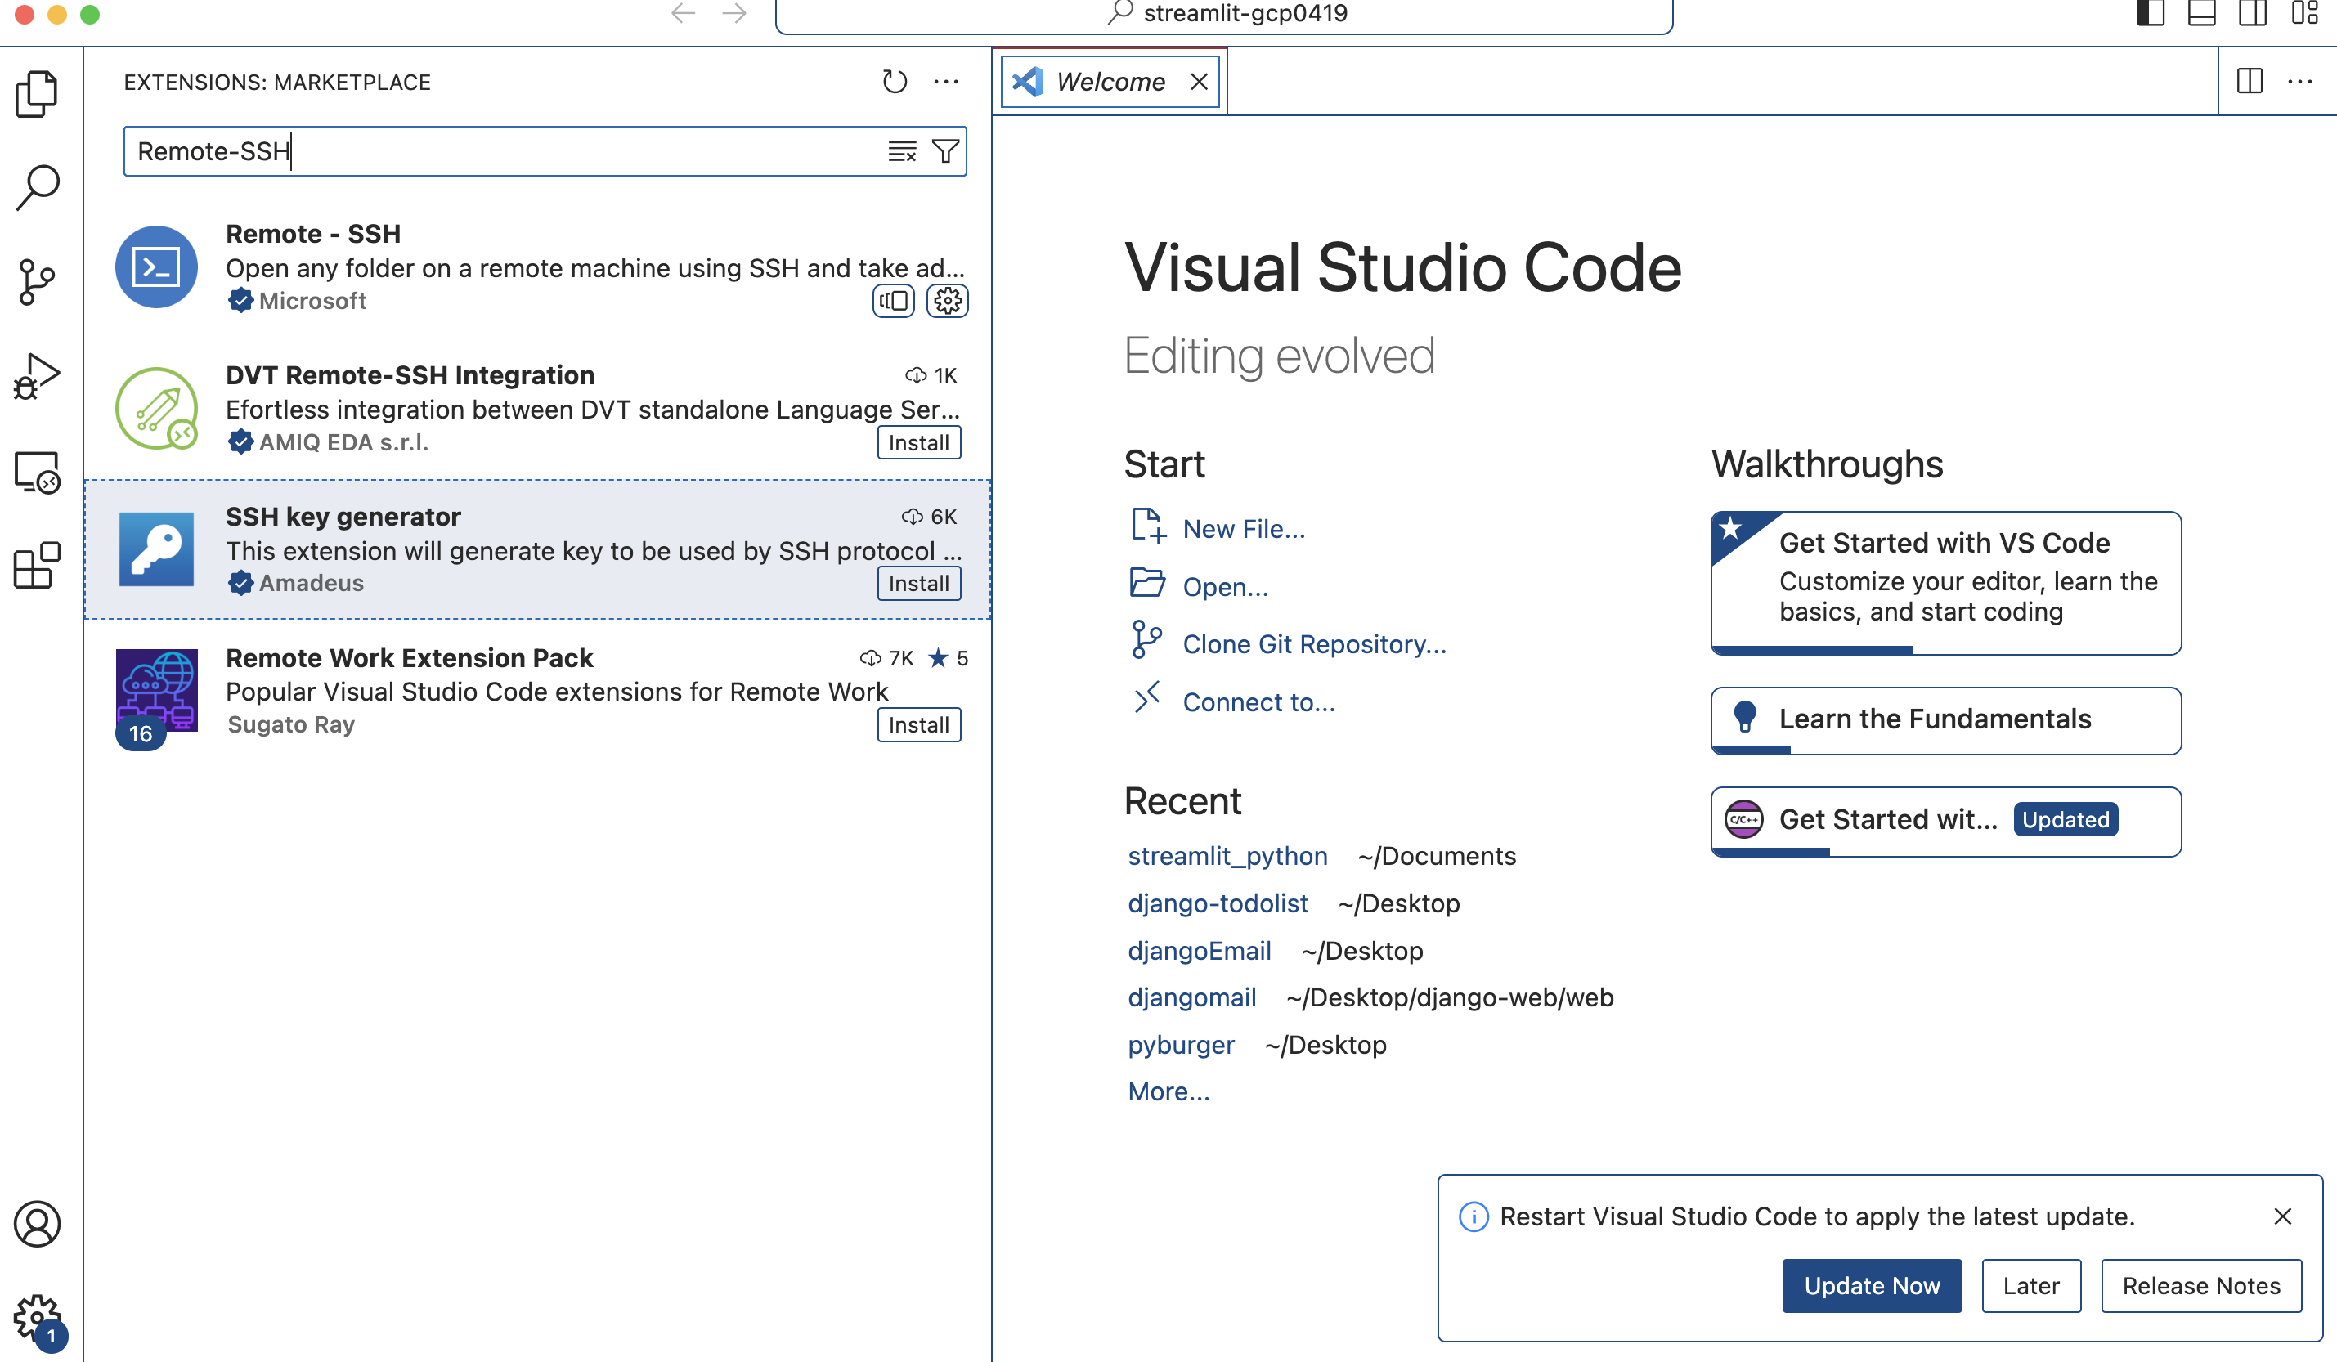Toggle the bottom panel layout
Image resolution: width=2337 pixels, height=1362 pixels.
coord(2201,13)
